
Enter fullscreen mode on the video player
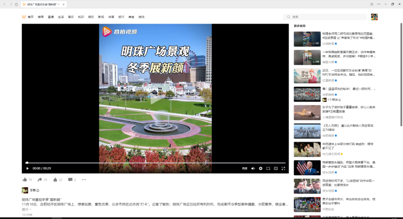283,168
